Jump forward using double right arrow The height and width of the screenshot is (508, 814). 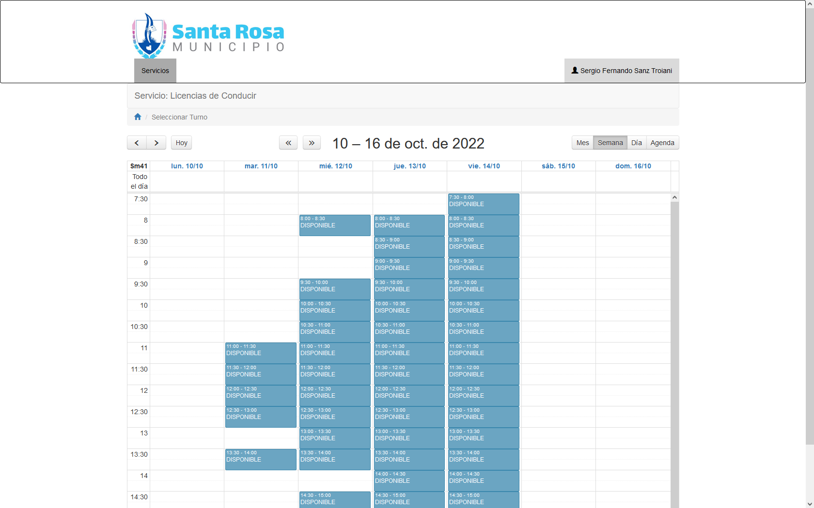312,143
